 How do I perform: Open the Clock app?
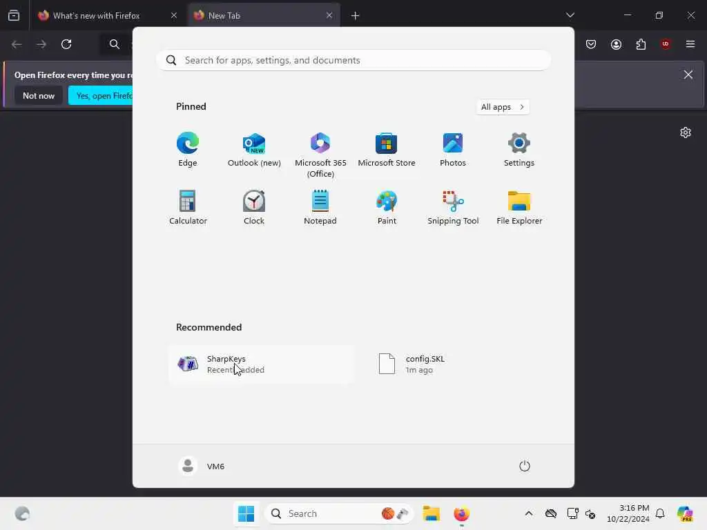pyautogui.click(x=254, y=208)
